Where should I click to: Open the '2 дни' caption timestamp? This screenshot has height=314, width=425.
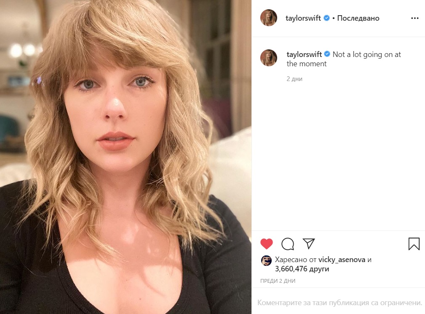[294, 79]
